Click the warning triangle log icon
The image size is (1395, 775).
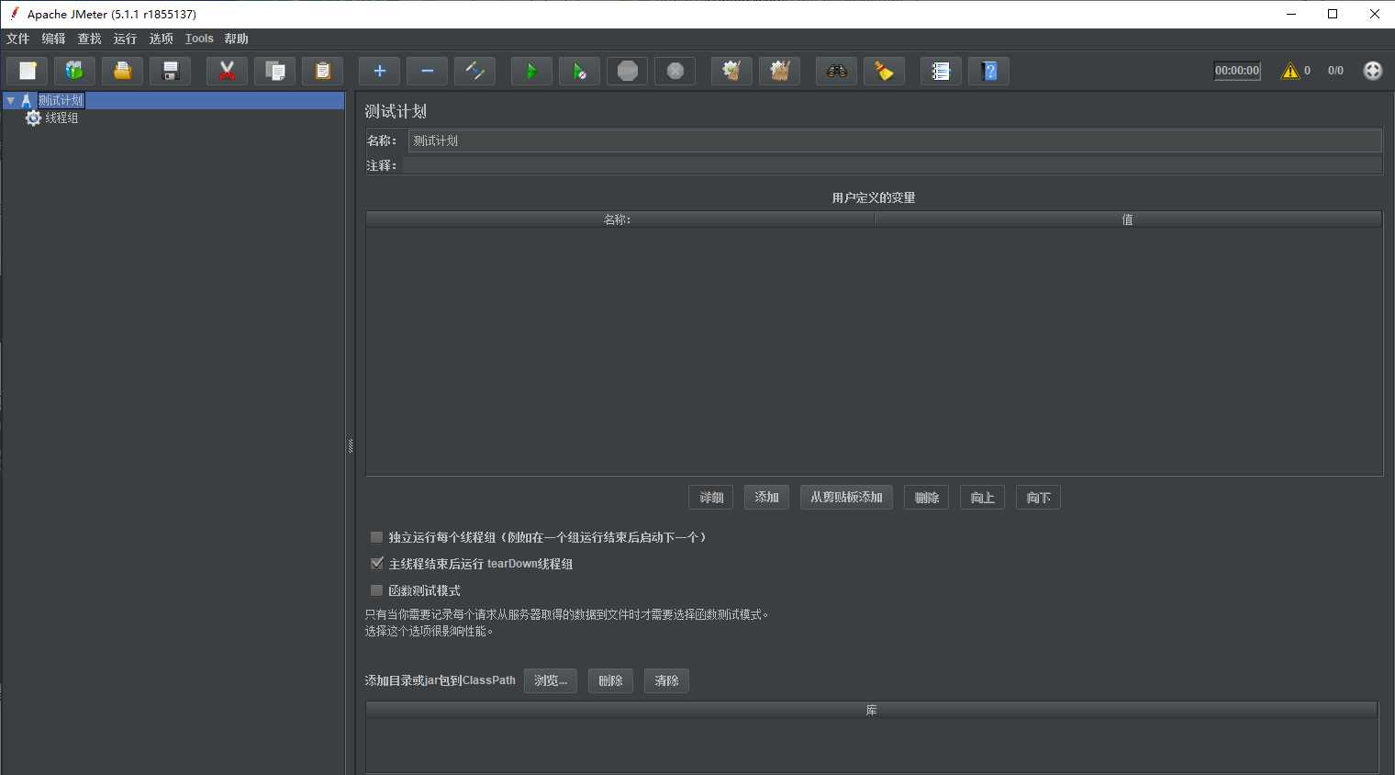[x=1290, y=71]
